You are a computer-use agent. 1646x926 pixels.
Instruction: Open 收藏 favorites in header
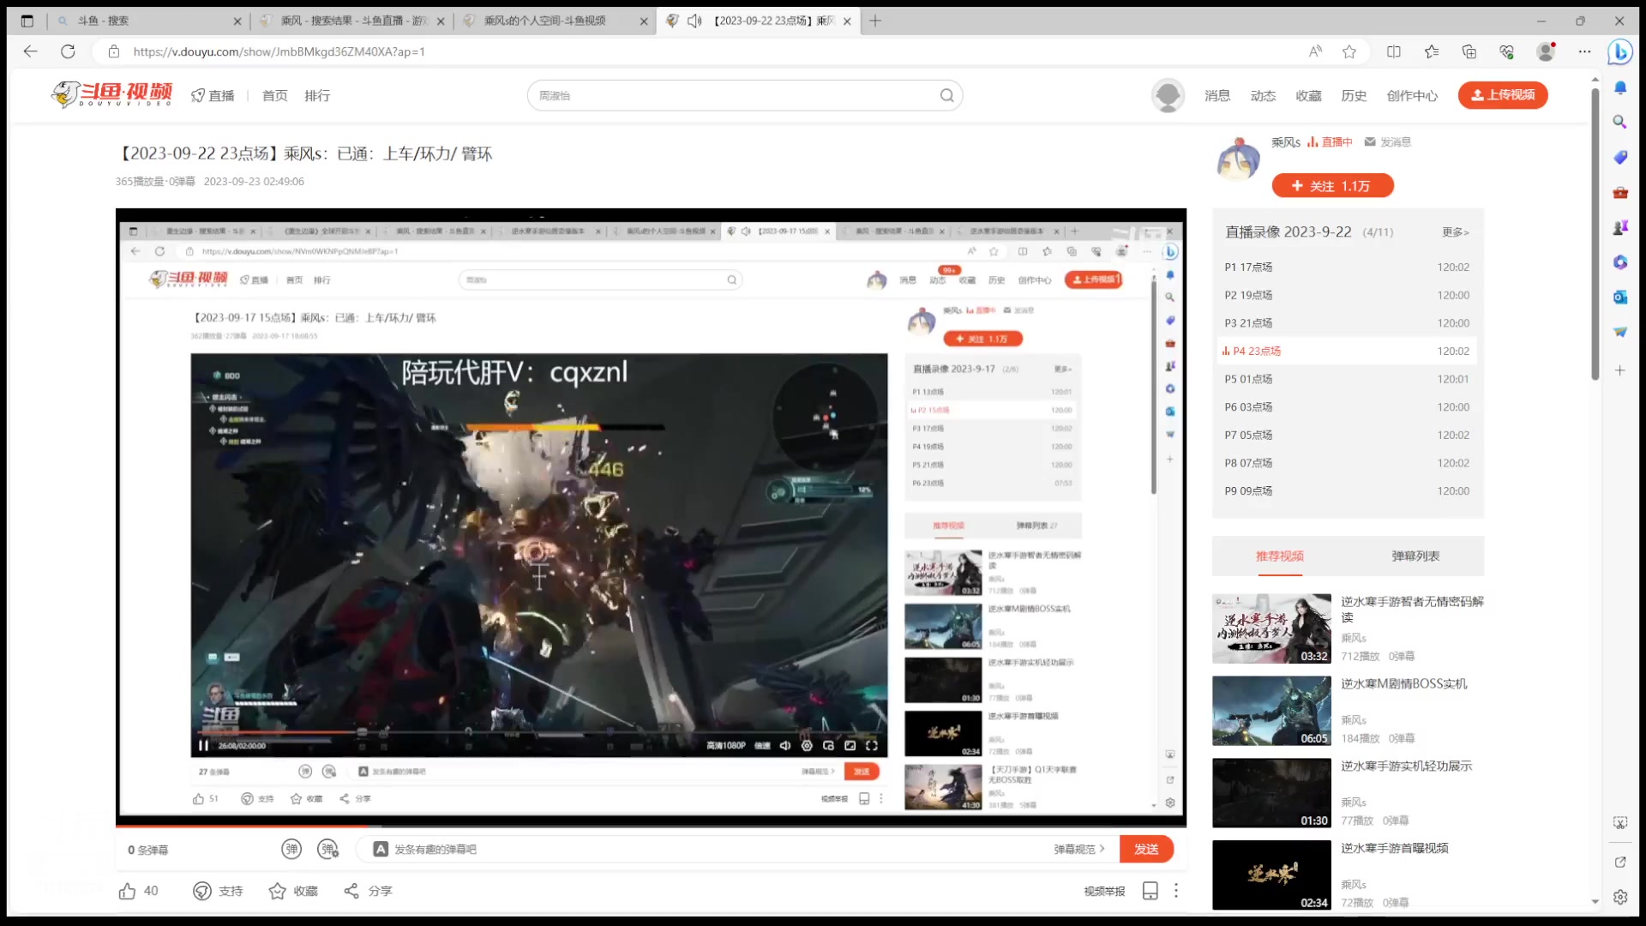(1308, 96)
